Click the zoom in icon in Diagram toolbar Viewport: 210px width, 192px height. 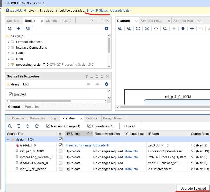point(120,29)
